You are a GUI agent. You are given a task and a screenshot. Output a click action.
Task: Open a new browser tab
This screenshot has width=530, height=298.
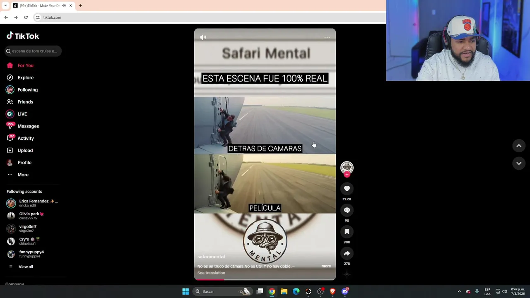[80, 5]
